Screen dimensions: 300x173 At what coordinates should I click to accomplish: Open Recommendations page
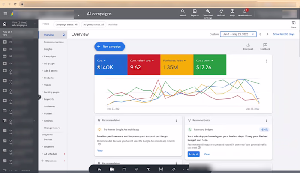click(54, 42)
